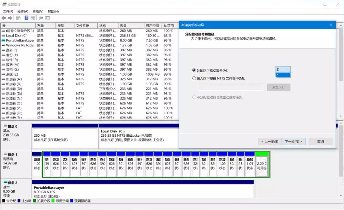Select the 装入以下空白 NTFS 文件夹中 option
This screenshot has height=210, width=344.
tap(194, 78)
